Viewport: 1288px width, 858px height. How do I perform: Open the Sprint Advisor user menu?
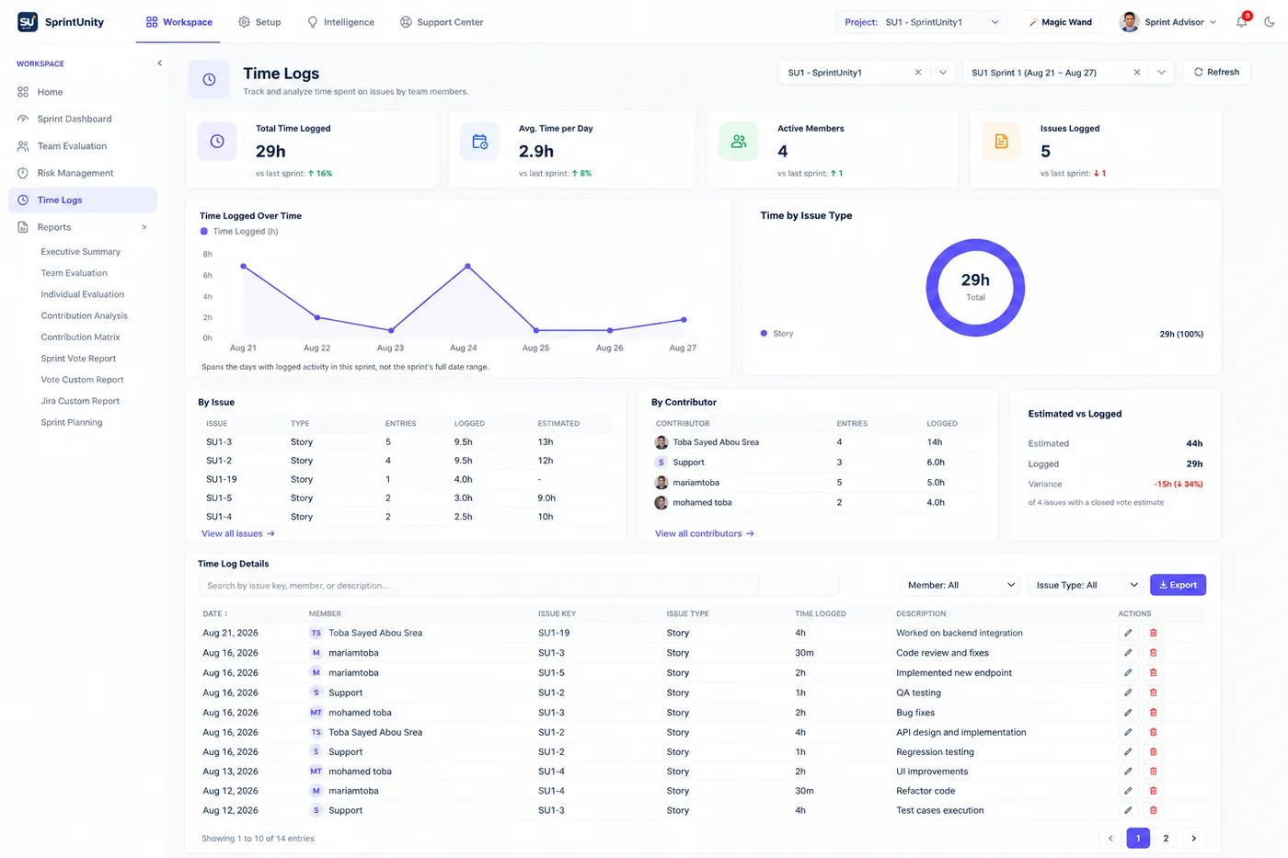(1167, 22)
